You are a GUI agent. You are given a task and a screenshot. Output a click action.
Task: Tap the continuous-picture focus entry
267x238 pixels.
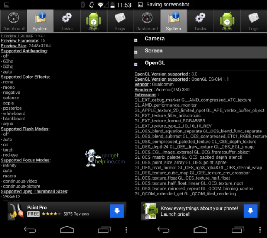click(20, 186)
